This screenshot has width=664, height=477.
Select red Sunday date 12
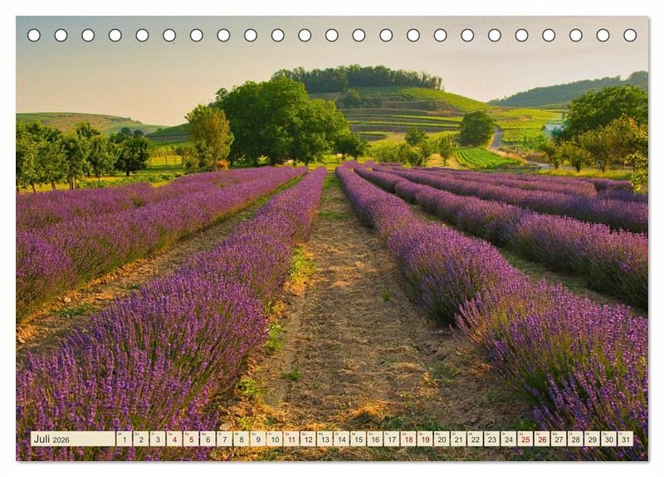coord(307,440)
